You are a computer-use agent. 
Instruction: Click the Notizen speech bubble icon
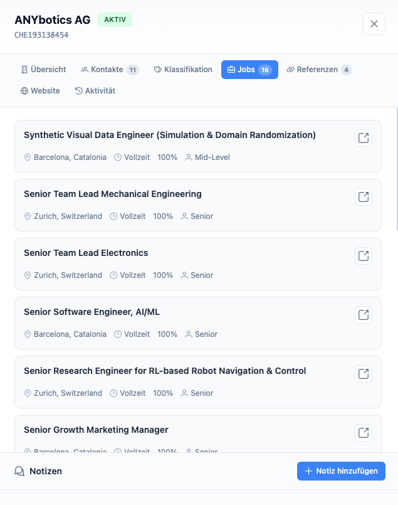tap(19, 471)
